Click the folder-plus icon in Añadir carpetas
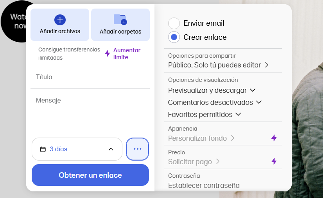This screenshot has width=323, height=198. pyautogui.click(x=120, y=19)
